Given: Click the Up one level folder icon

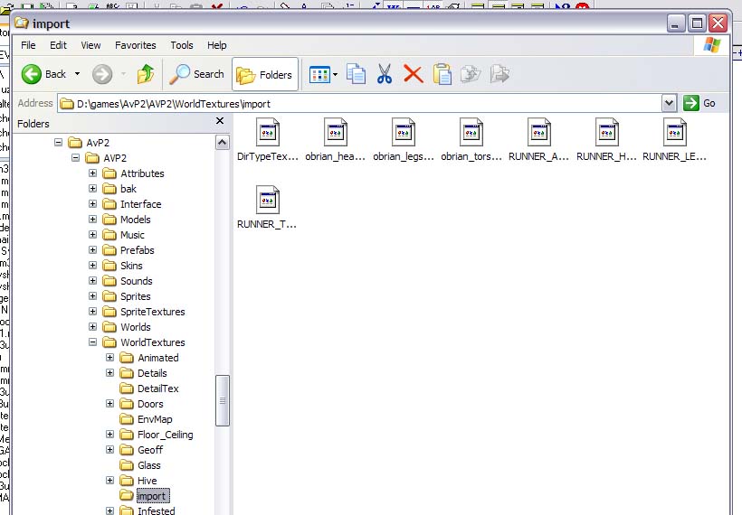Looking at the screenshot, I should pos(146,74).
